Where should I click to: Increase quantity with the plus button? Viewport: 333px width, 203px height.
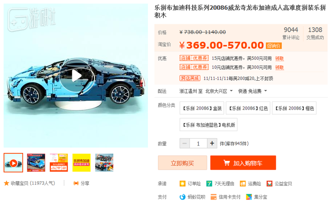tap(212, 144)
